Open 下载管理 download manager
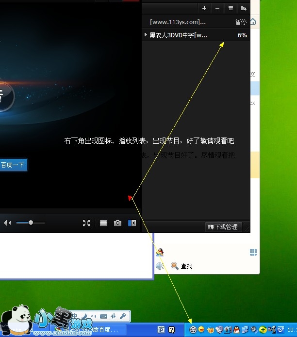The image size is (297, 337). coord(223,227)
